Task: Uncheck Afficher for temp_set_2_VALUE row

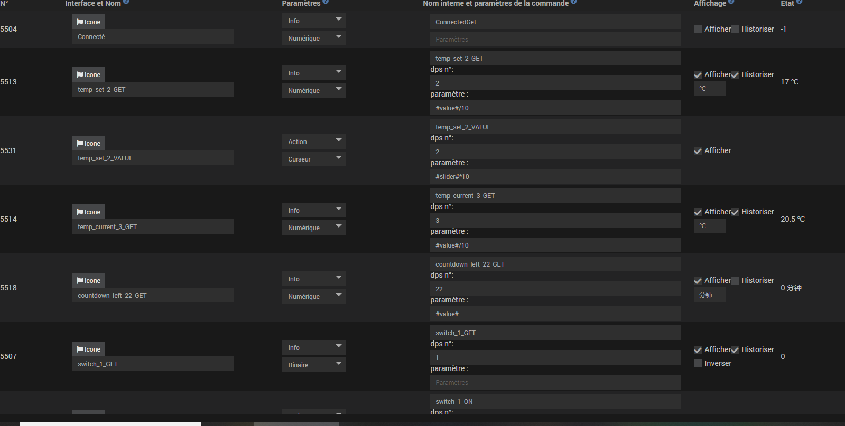Action: click(x=698, y=151)
